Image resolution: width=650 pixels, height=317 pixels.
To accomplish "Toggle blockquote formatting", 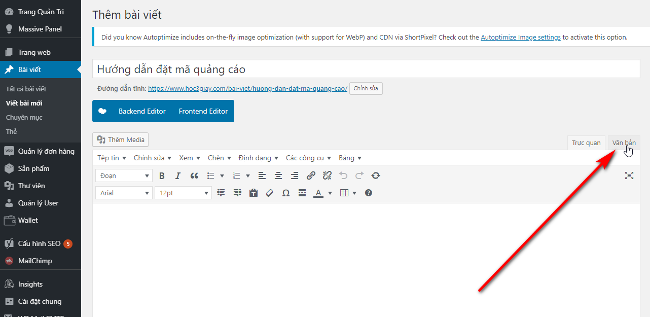I will tap(194, 176).
